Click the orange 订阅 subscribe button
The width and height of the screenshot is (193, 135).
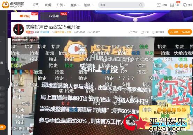(180, 32)
